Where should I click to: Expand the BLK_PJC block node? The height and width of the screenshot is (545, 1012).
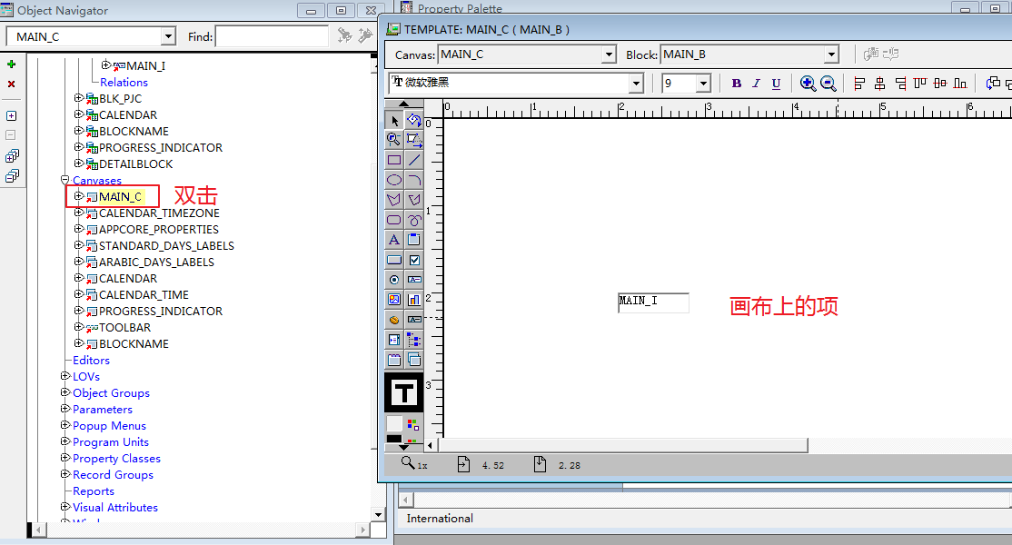point(78,98)
